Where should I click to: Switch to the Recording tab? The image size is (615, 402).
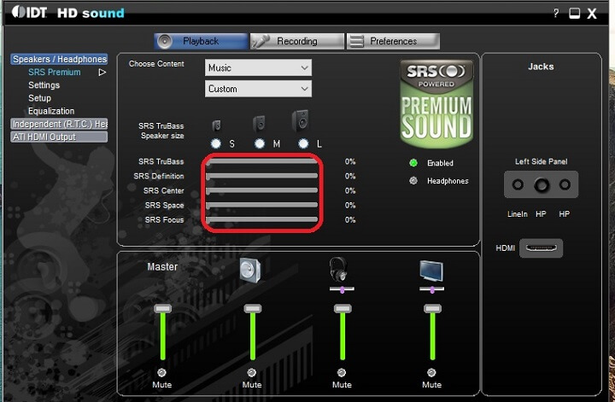pos(297,41)
